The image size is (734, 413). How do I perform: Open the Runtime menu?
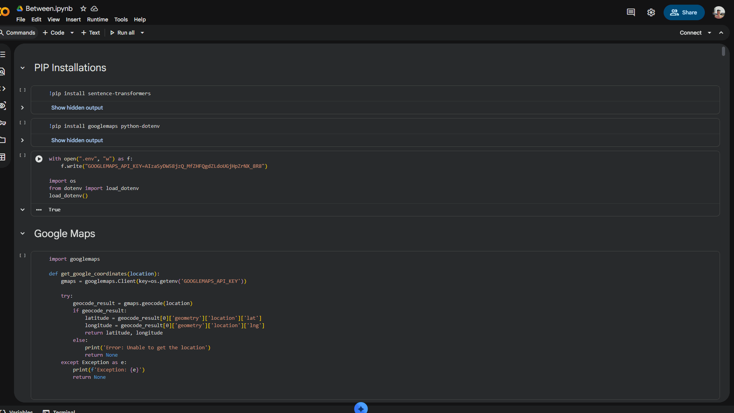click(97, 19)
